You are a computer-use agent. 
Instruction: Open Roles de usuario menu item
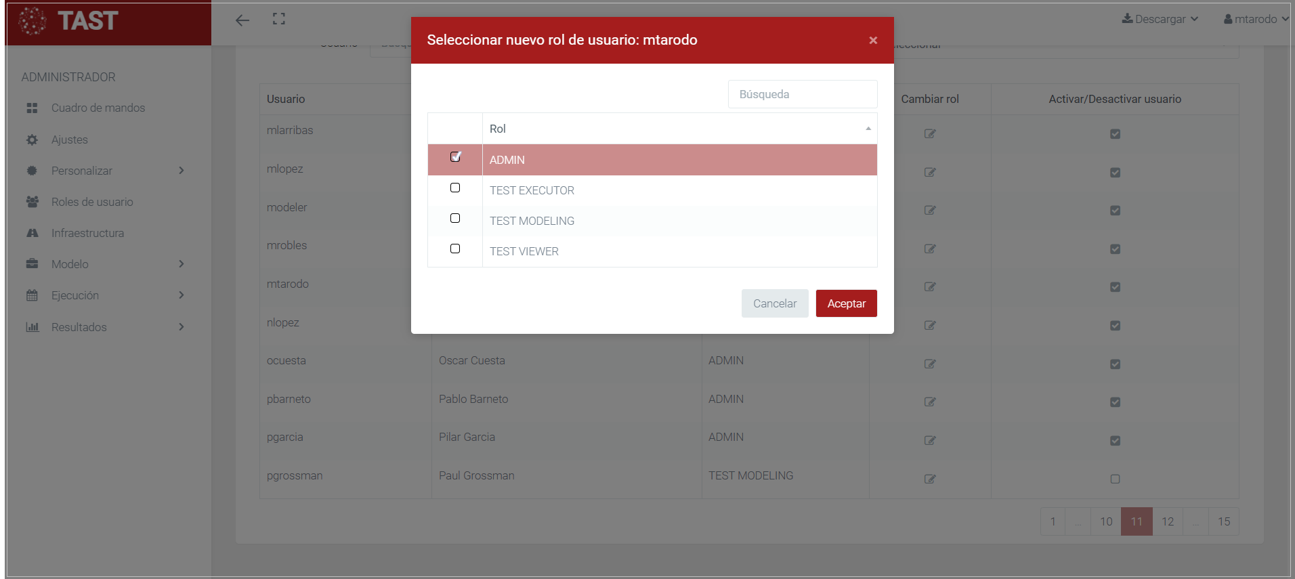tap(92, 202)
